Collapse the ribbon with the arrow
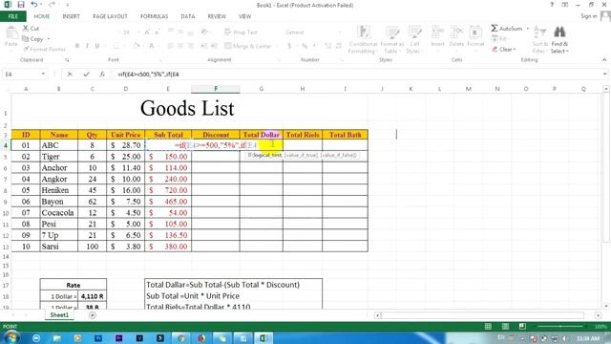The width and height of the screenshot is (611, 344). coord(604,59)
